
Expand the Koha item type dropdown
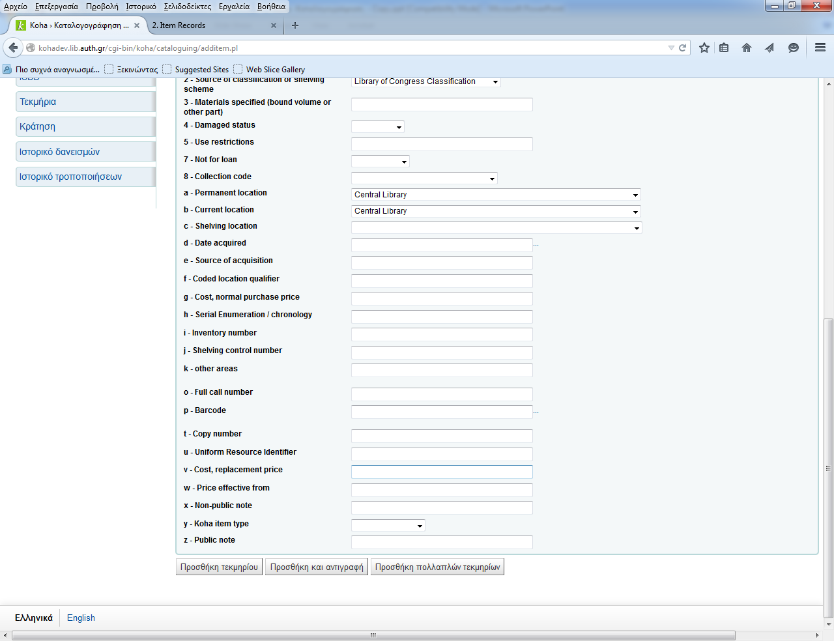click(x=388, y=525)
